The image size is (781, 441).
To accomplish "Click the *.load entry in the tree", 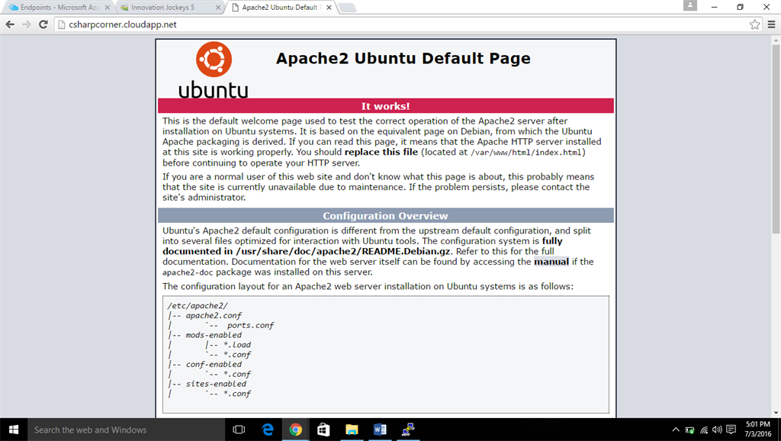I will click(237, 345).
